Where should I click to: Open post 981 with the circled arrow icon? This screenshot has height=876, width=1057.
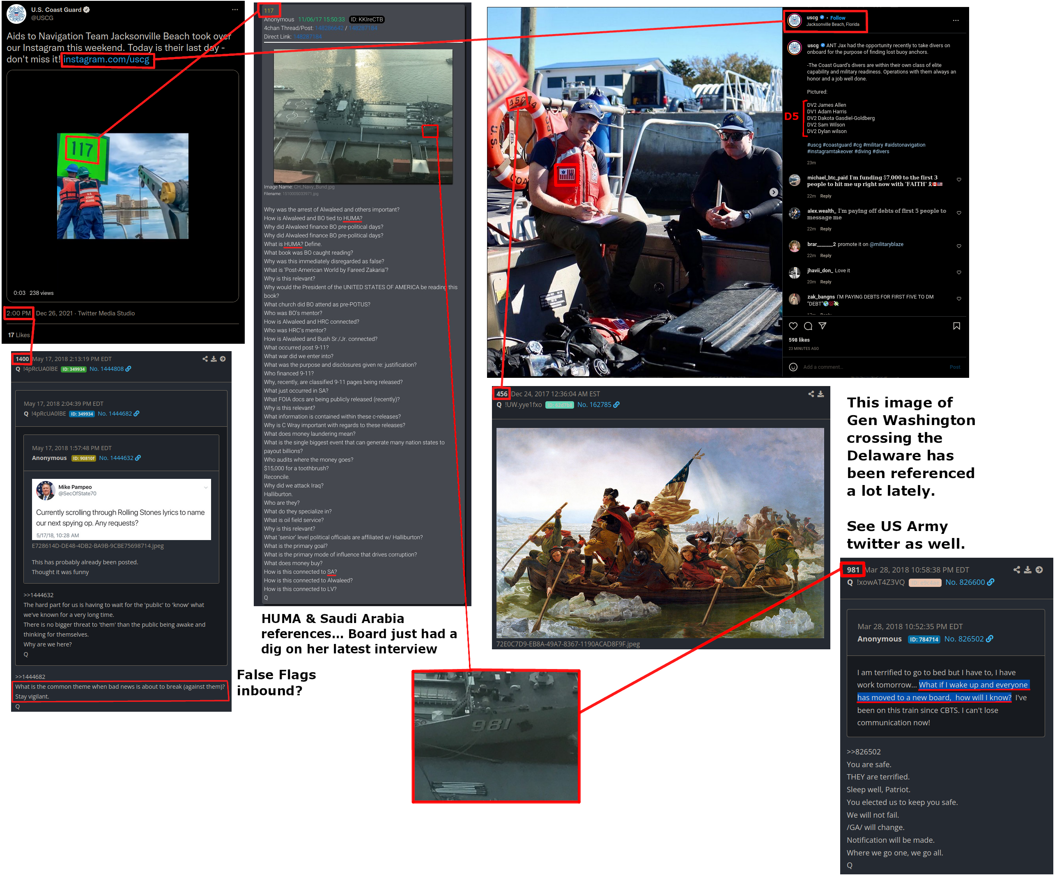(1039, 570)
